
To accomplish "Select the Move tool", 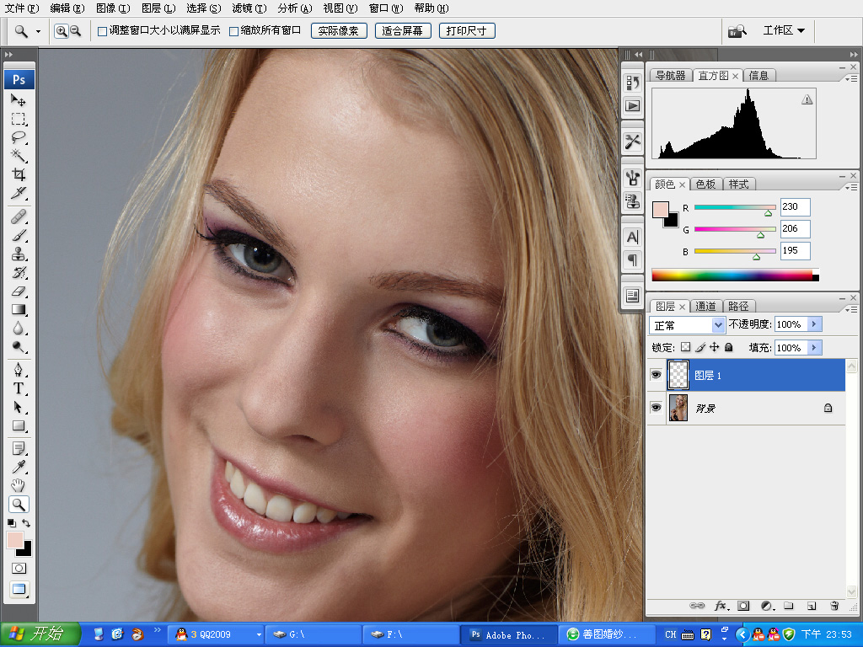I will (x=19, y=100).
